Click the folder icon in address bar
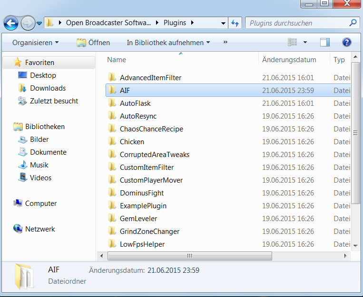Viewport: 363px width, 297px height. coord(49,23)
